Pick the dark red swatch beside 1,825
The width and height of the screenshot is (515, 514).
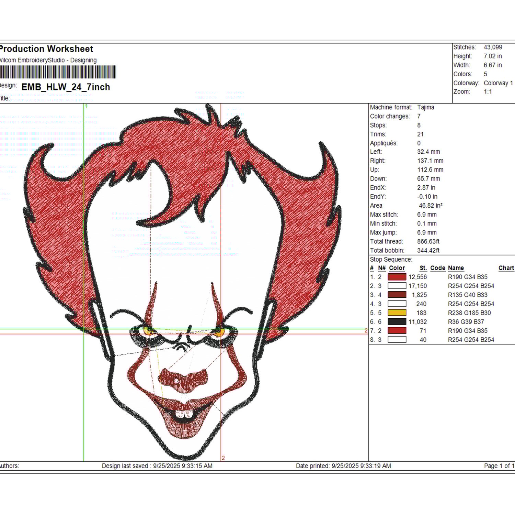pyautogui.click(x=397, y=295)
